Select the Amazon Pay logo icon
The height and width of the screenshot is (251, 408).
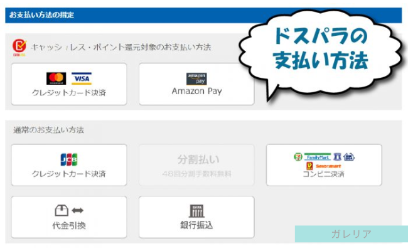pos(196,79)
